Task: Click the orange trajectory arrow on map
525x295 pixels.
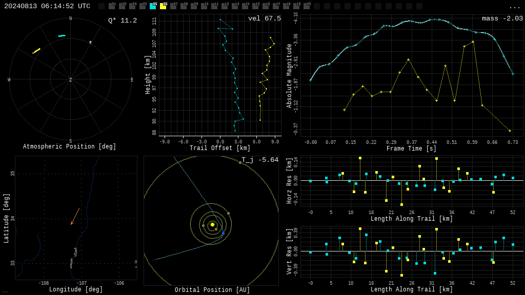Action: (x=75, y=217)
